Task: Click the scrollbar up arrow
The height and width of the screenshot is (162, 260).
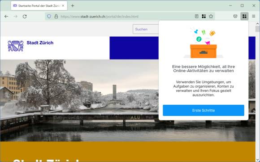Action: click(257, 24)
